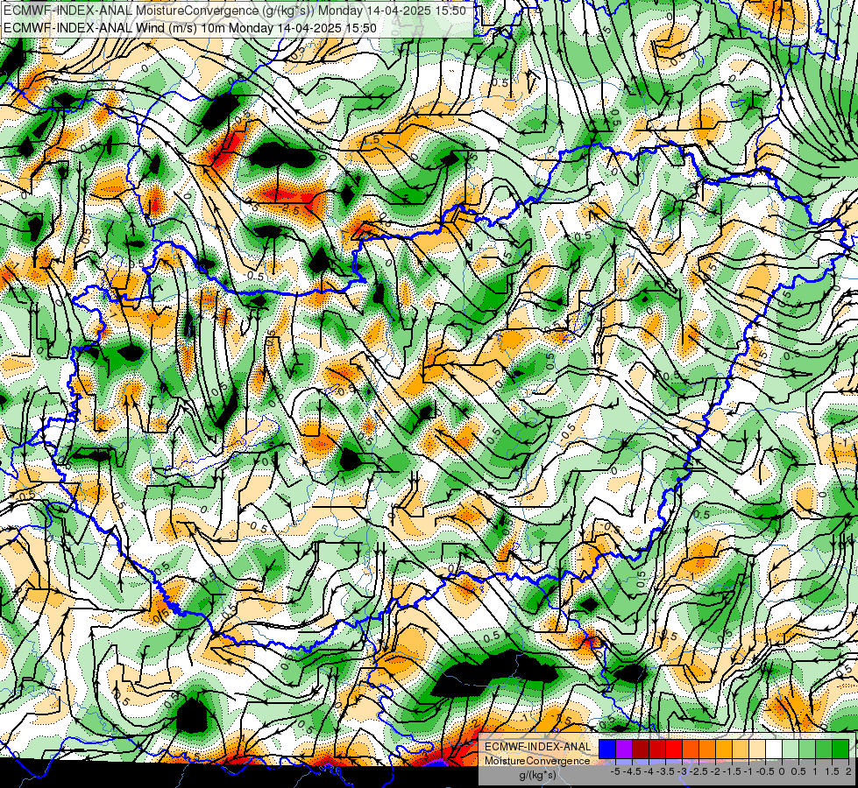Click the -4.5 legend tick value
The image size is (858, 788).
(632, 771)
